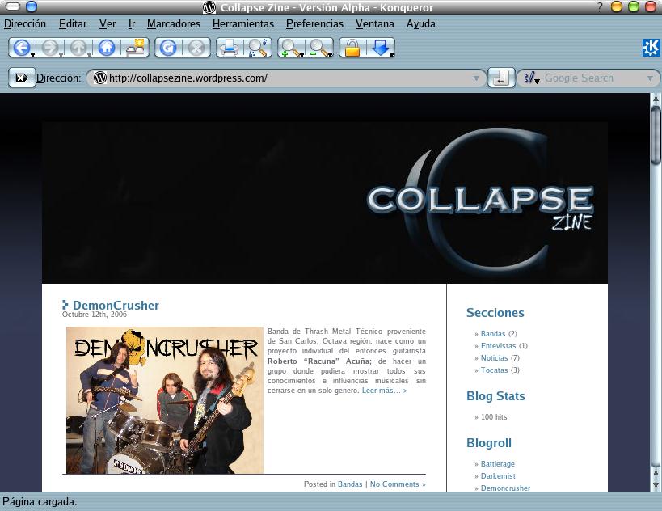The height and width of the screenshot is (511, 662).
Task: Click the bottommost scrollbar down arrow
Action: click(x=656, y=485)
